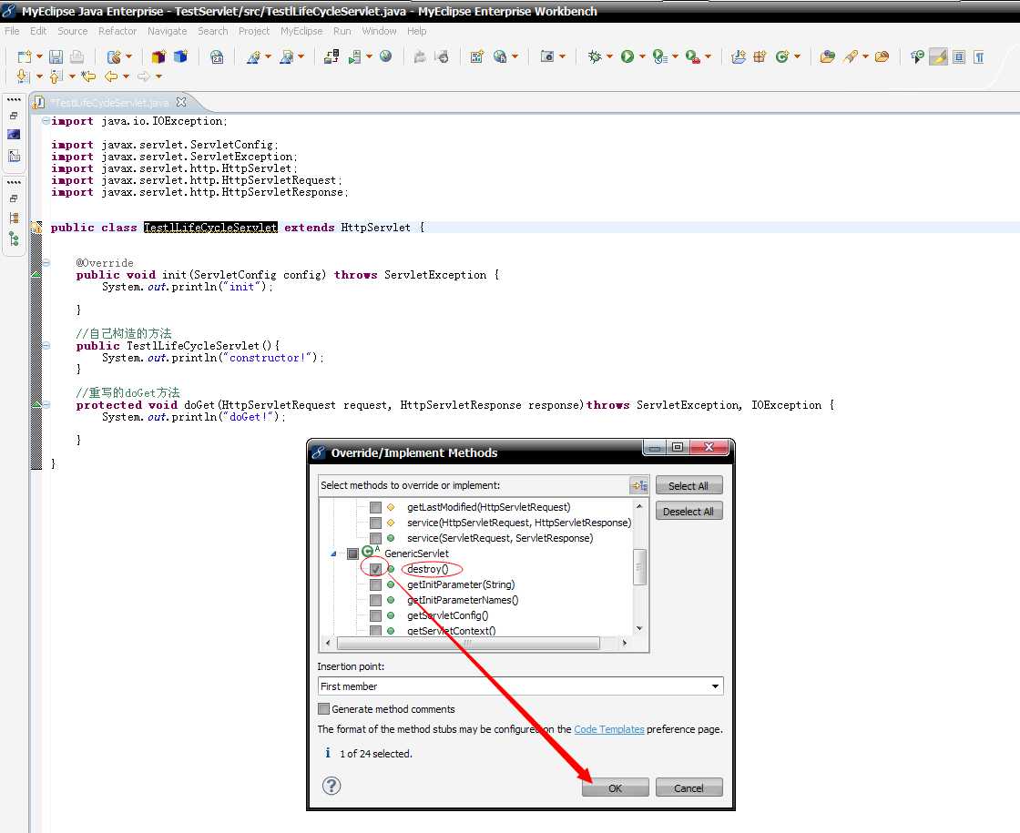Viewport: 1020px width, 833px height.
Task: Click the Next Annotation down-arrow icon
Action: pos(23,76)
